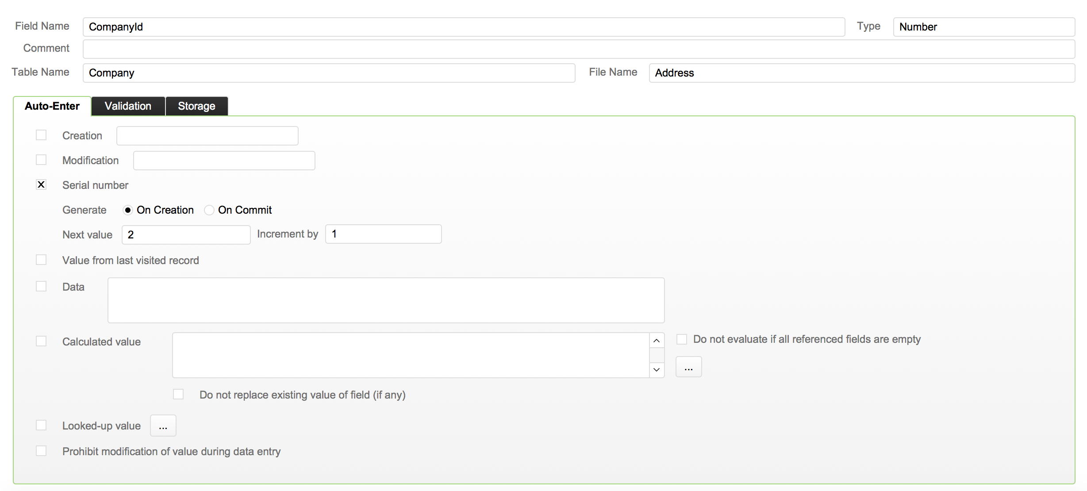
Task: Check Do not replace existing value option
Action: [x=178, y=395]
